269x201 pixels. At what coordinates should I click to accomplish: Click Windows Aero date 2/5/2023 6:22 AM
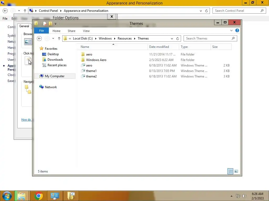(x=161, y=60)
